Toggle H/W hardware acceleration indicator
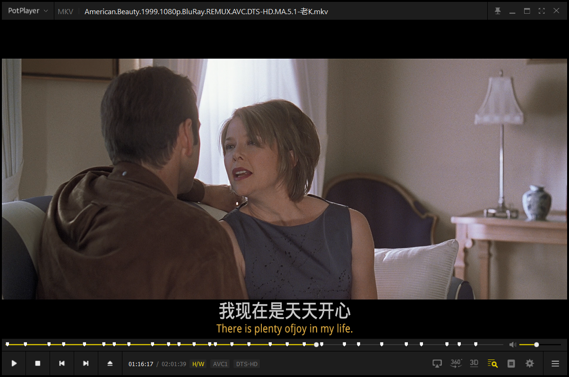This screenshot has height=377, width=569. pyautogui.click(x=198, y=364)
